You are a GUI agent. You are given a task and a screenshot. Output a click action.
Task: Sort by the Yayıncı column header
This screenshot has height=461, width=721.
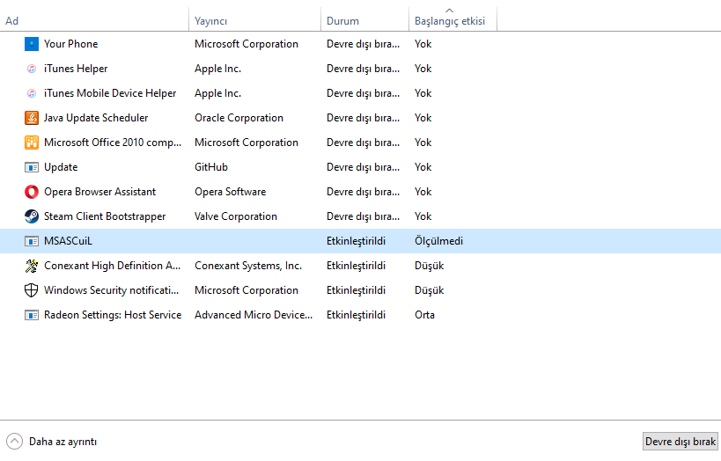[x=211, y=21]
